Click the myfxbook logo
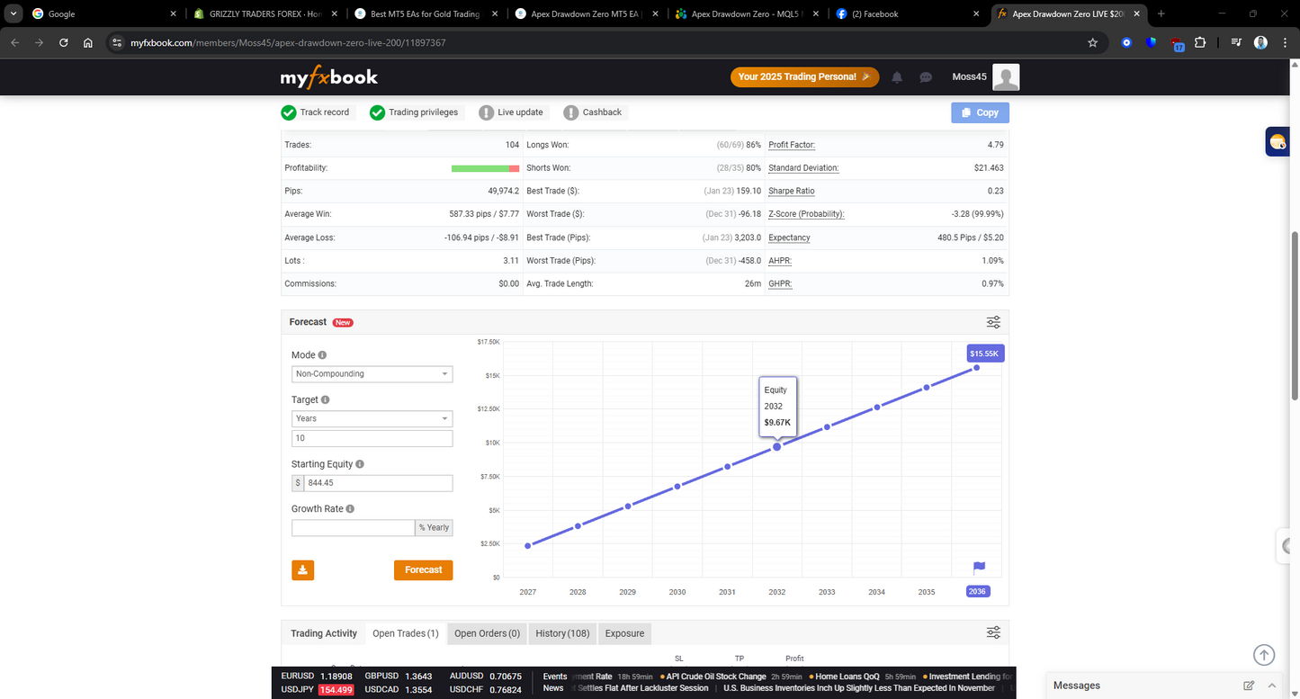The image size is (1300, 699). coord(328,77)
